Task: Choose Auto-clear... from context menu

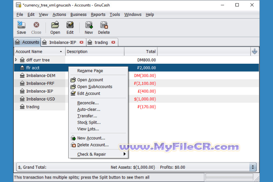Action: coord(89,110)
